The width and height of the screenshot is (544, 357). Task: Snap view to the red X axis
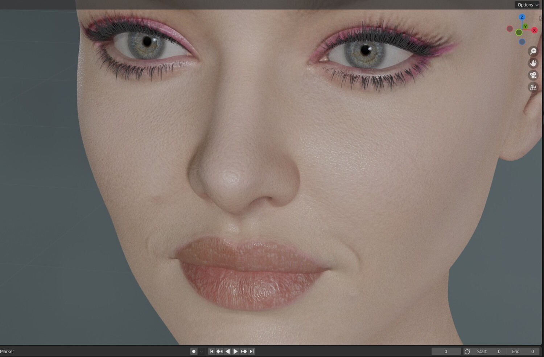coord(534,30)
